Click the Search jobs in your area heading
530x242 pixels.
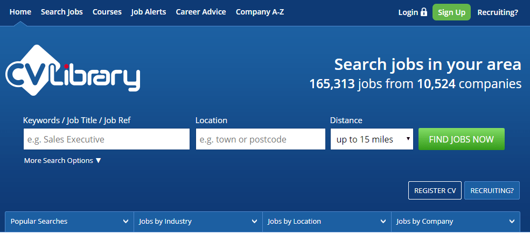pyautogui.click(x=428, y=65)
